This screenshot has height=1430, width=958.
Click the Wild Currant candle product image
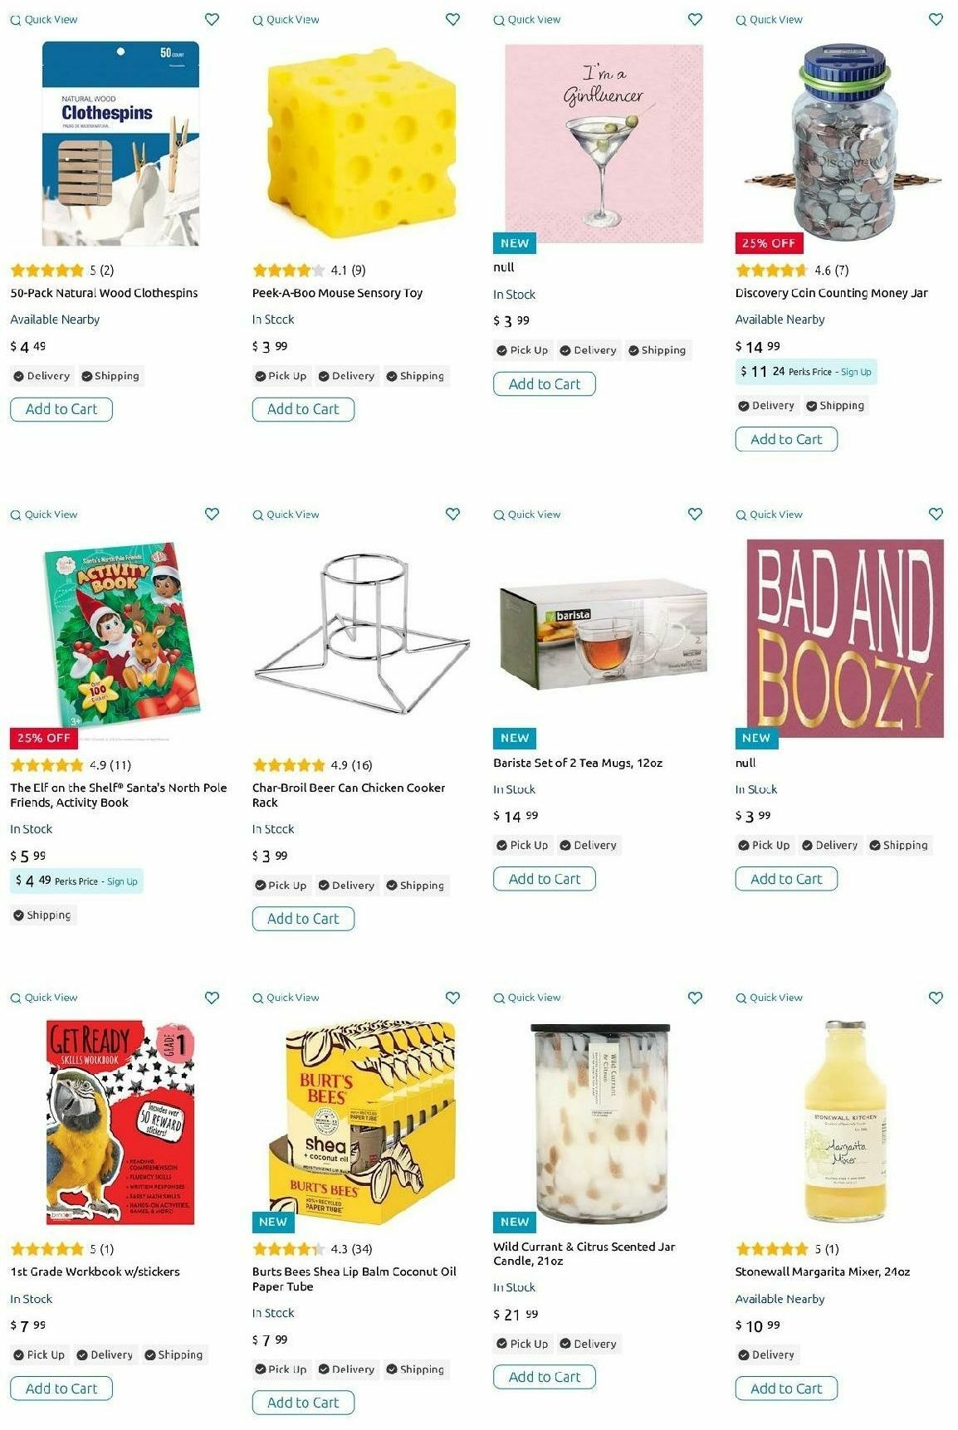(600, 1120)
